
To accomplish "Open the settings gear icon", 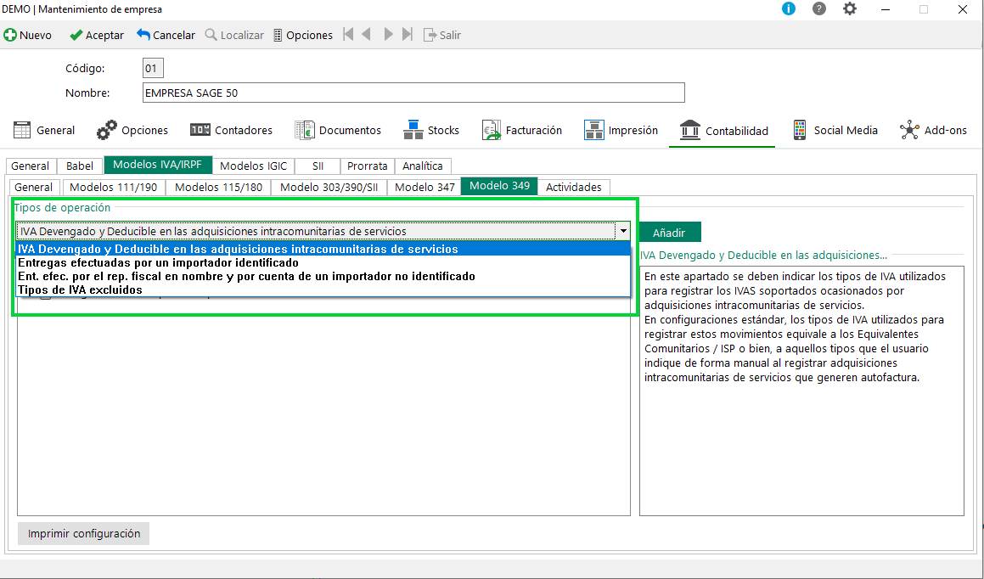I will [849, 9].
